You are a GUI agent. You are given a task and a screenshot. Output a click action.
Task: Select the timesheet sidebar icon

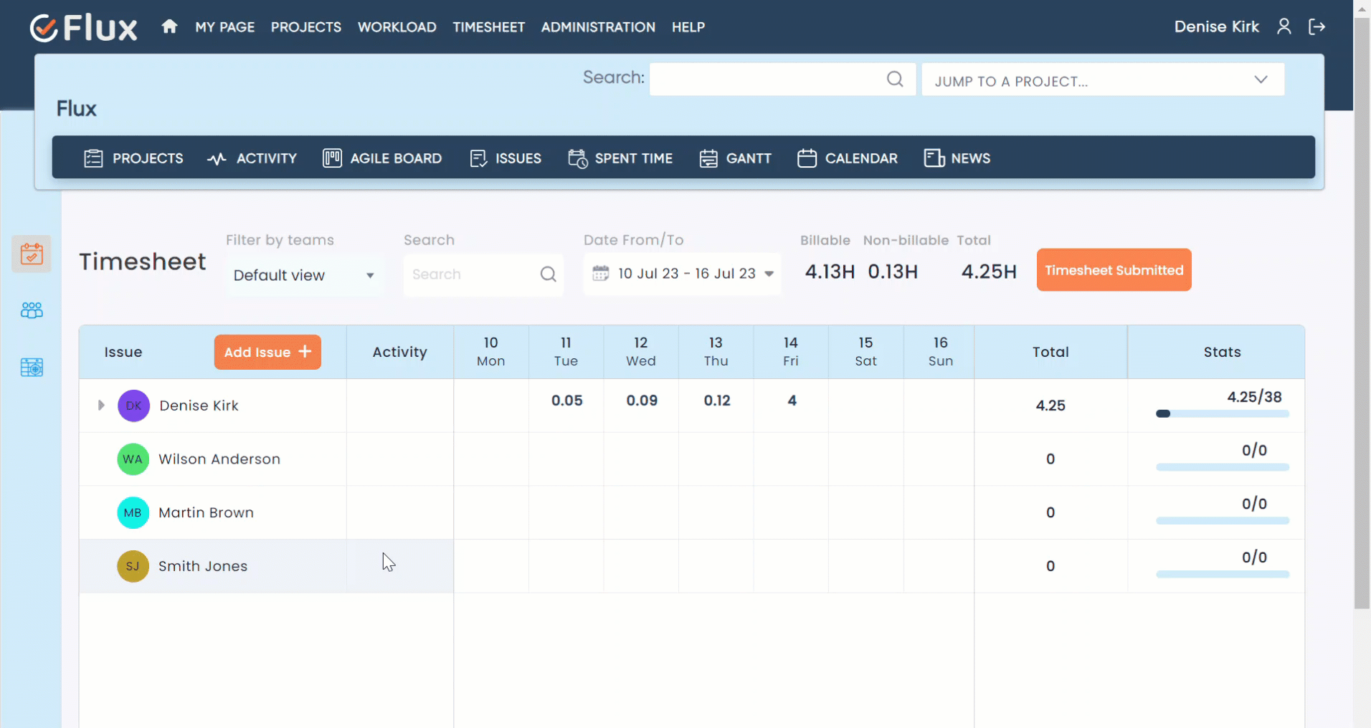[x=32, y=254]
